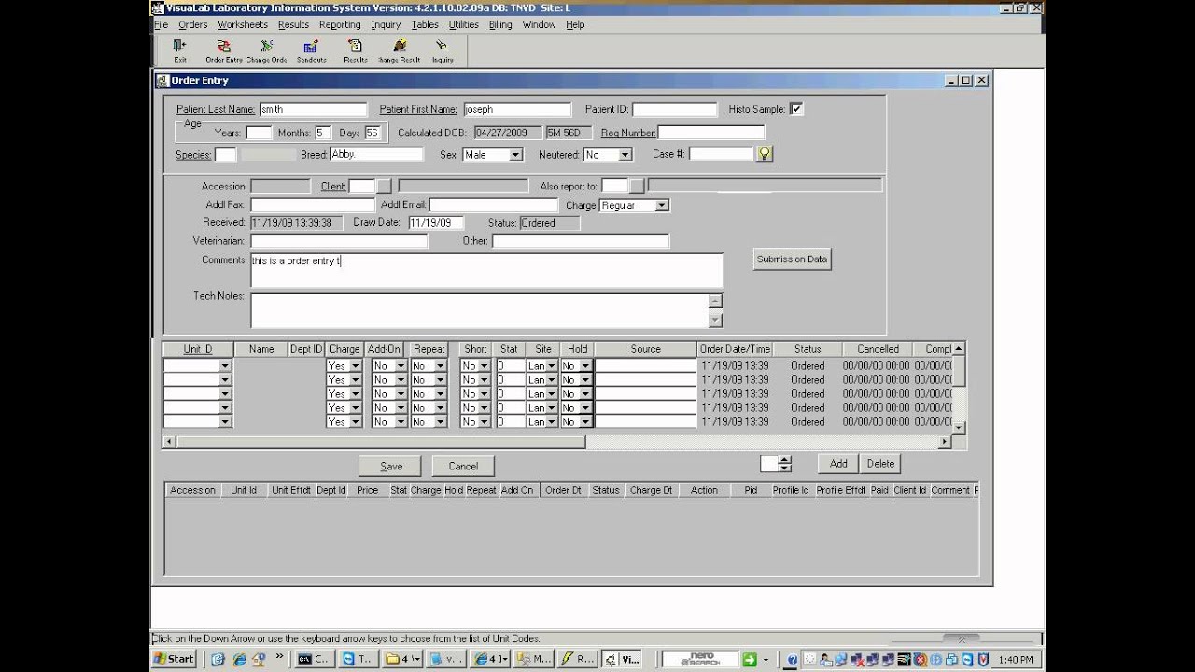Viewport: 1195px width, 672px height.
Task: Click the Submission Data button
Action: [792, 259]
